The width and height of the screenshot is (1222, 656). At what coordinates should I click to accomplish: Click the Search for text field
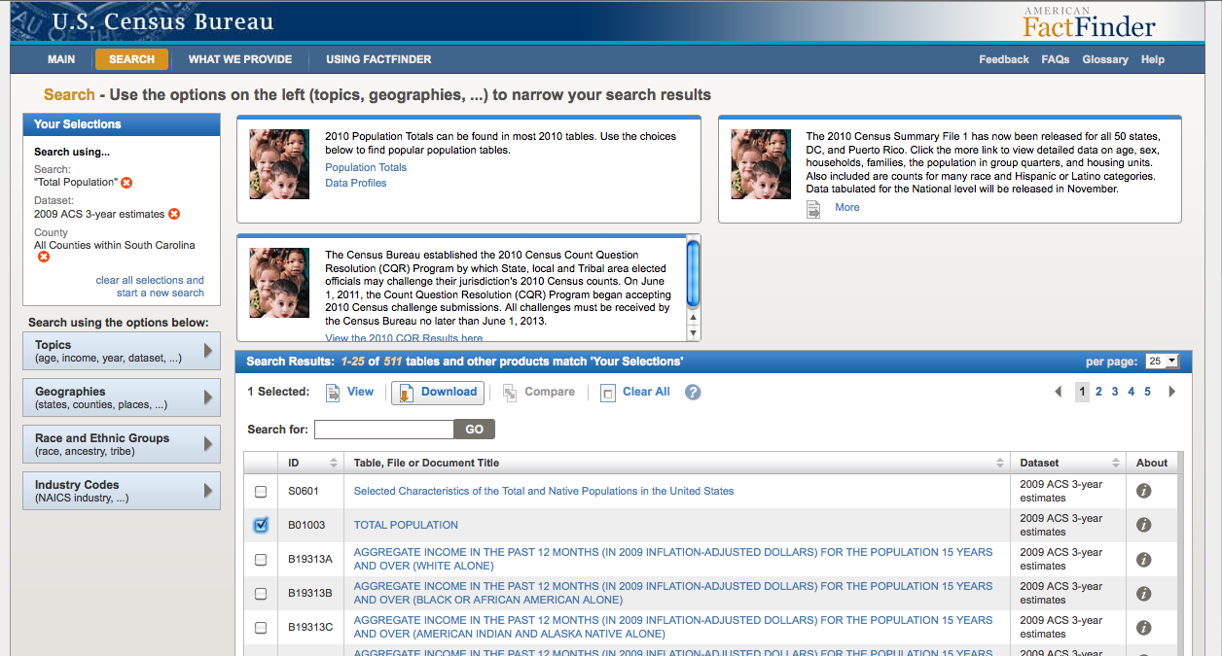click(384, 429)
